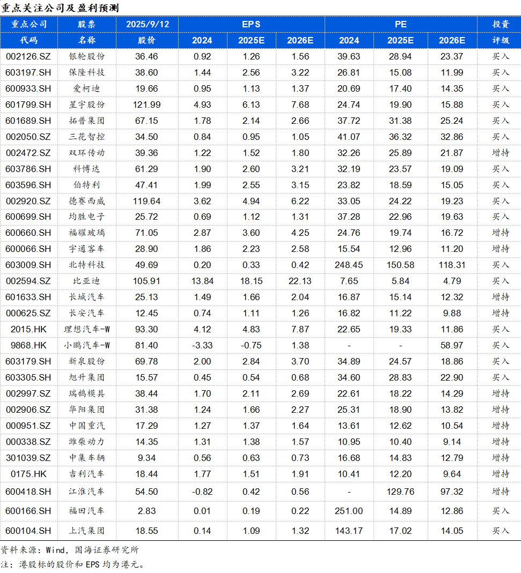
Task: Select the PE value 129.76
Action: pyautogui.click(x=400, y=492)
